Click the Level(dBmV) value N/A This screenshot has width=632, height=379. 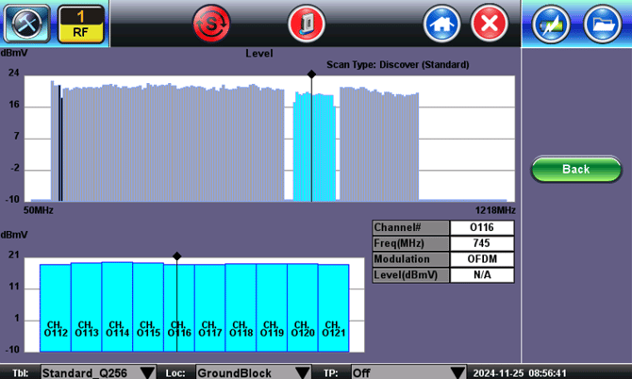coord(482,275)
